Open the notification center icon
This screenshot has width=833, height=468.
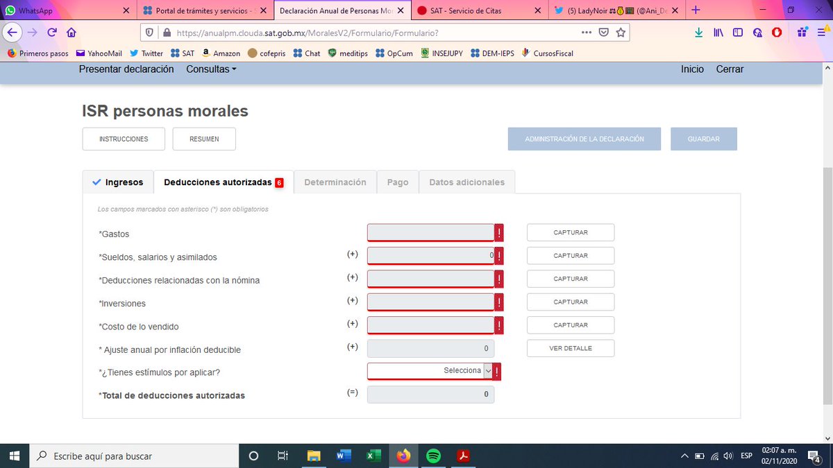tap(815, 456)
